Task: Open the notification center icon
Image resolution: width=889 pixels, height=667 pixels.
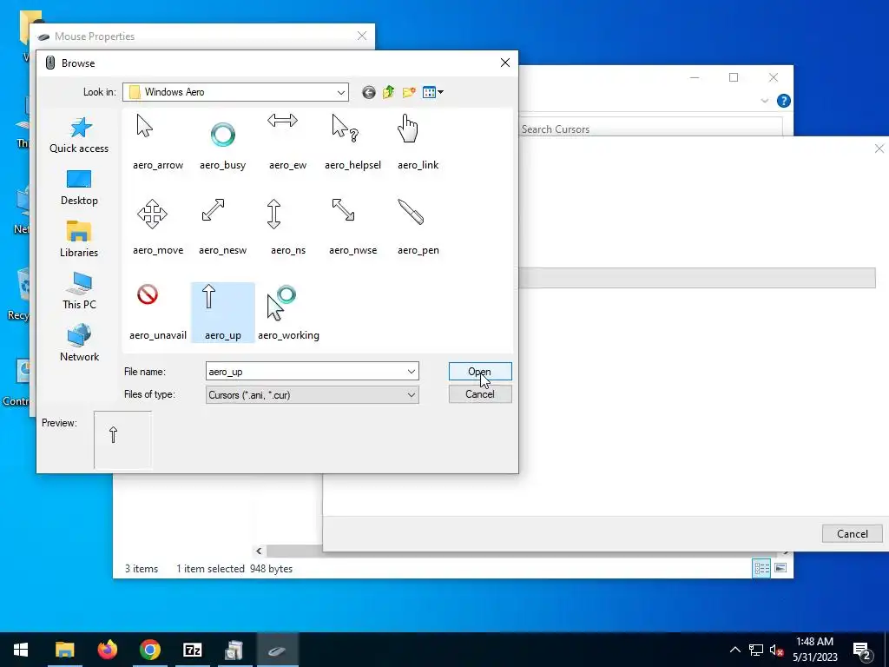Action: click(x=862, y=650)
